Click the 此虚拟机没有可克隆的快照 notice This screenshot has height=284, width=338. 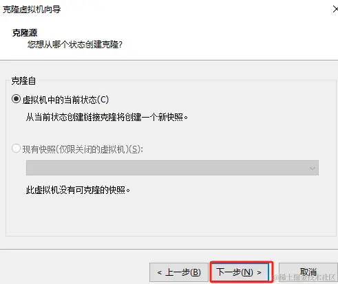click(78, 190)
